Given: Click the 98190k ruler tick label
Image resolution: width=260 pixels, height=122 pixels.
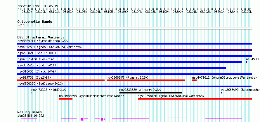Looking at the screenshot, I should [x=41, y=12].
